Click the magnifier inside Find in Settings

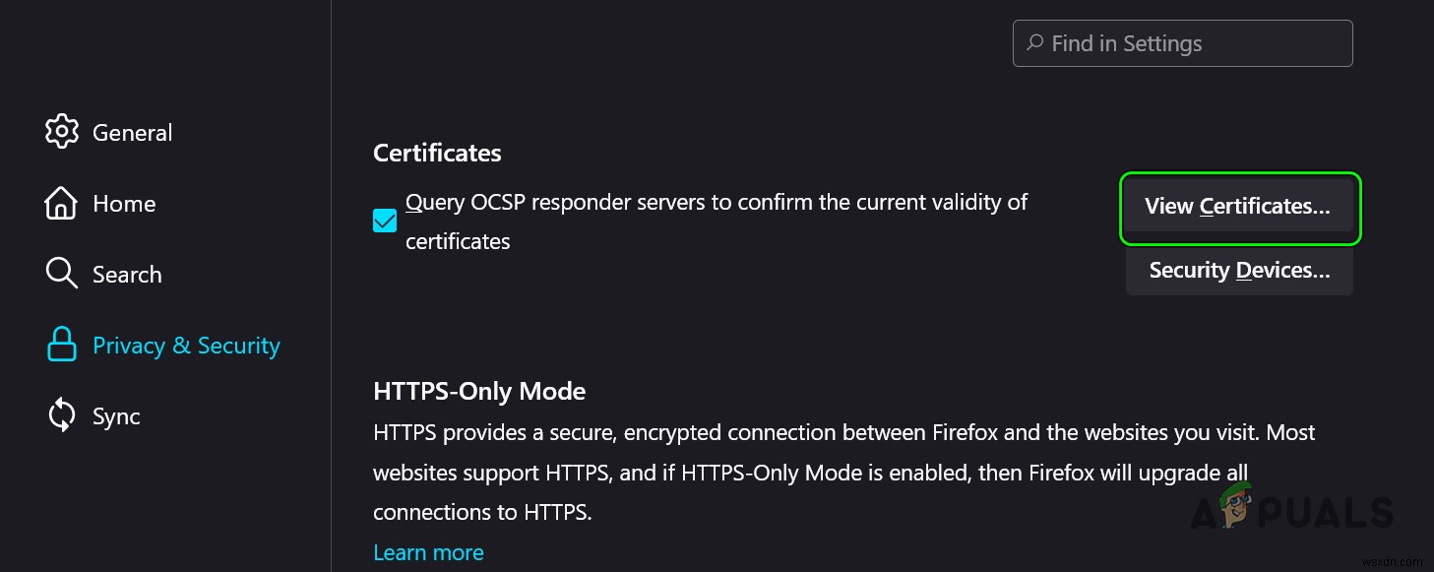1034,43
